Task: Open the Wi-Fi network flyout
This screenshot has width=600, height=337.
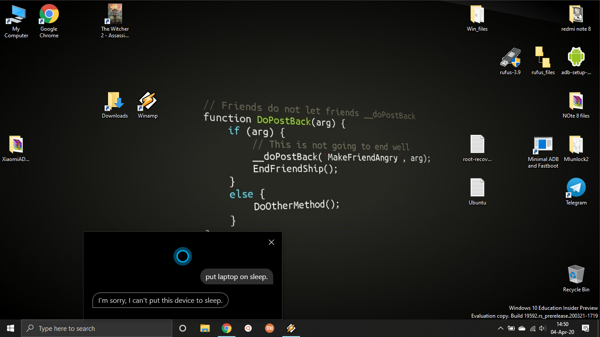Action: (532, 328)
